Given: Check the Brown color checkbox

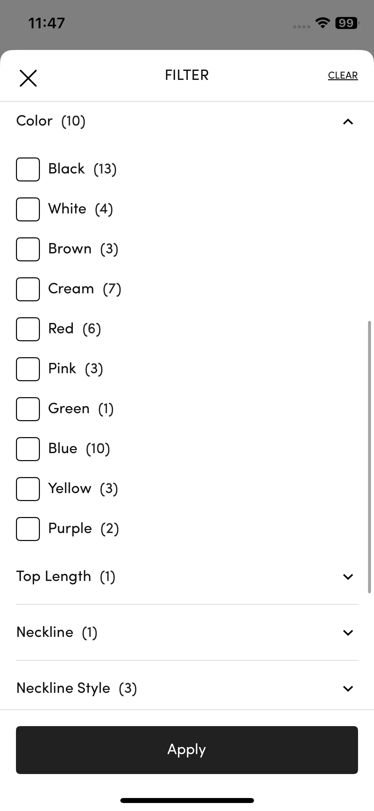Looking at the screenshot, I should (28, 249).
